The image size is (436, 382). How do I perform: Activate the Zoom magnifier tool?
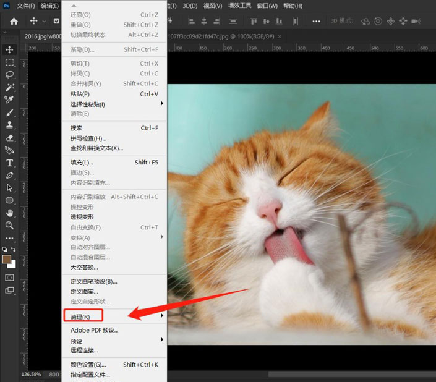(x=10, y=226)
